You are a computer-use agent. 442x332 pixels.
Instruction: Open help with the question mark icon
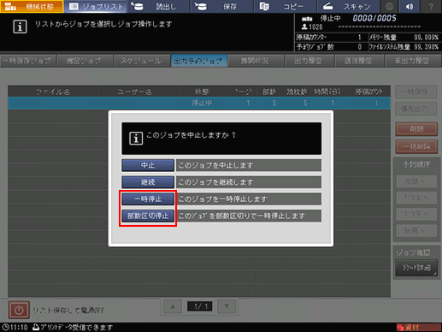point(431,6)
